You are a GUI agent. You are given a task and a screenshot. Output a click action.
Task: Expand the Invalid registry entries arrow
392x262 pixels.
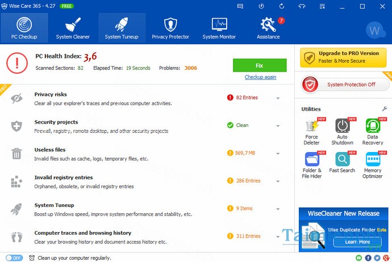click(278, 181)
